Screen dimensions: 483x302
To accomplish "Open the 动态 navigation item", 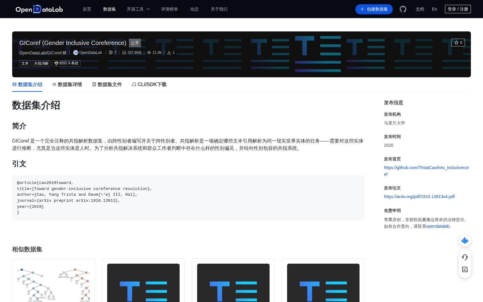I will coord(194,9).
